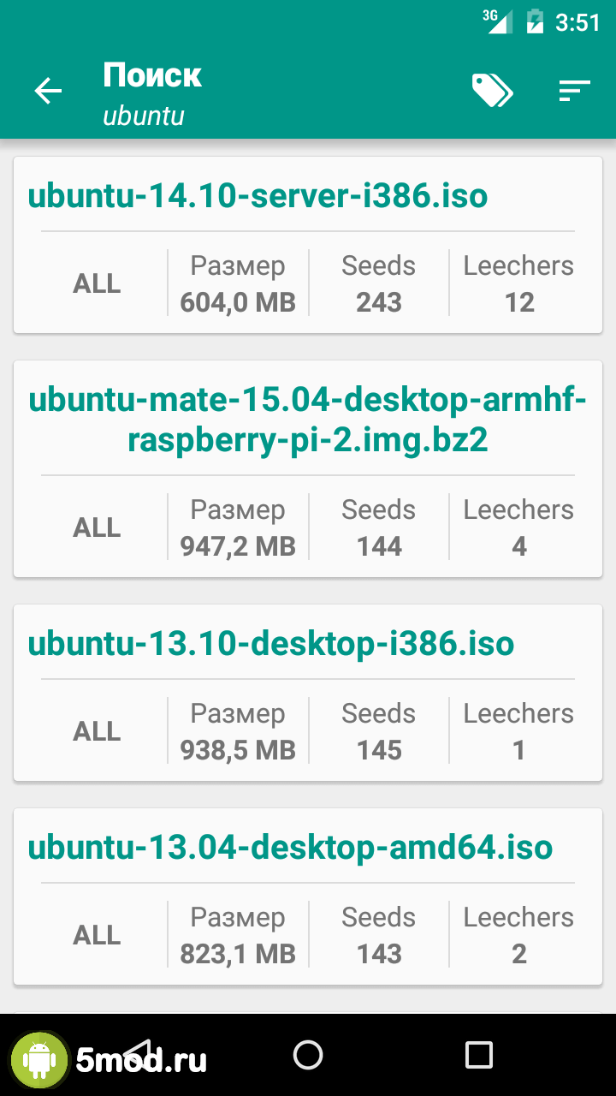The width and height of the screenshot is (616, 1096).
Task: Tap the green Android robot logo
Action: pyautogui.click(x=38, y=1060)
